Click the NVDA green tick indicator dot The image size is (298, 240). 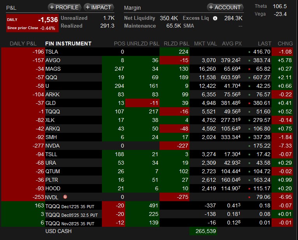click(249, 146)
